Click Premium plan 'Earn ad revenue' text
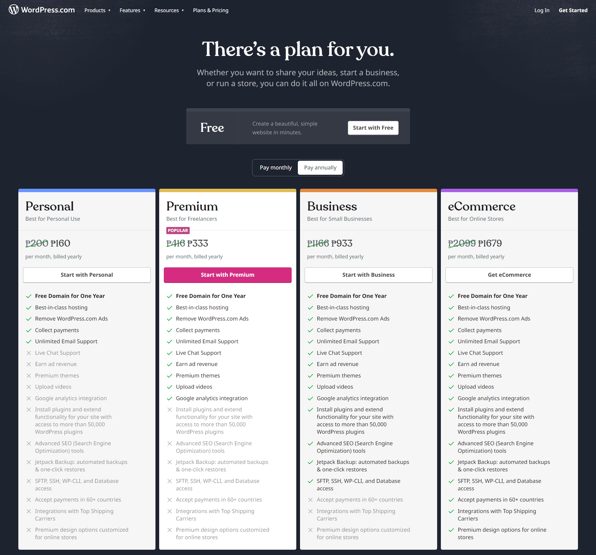Screen dimensions: 596x555 point(197,364)
